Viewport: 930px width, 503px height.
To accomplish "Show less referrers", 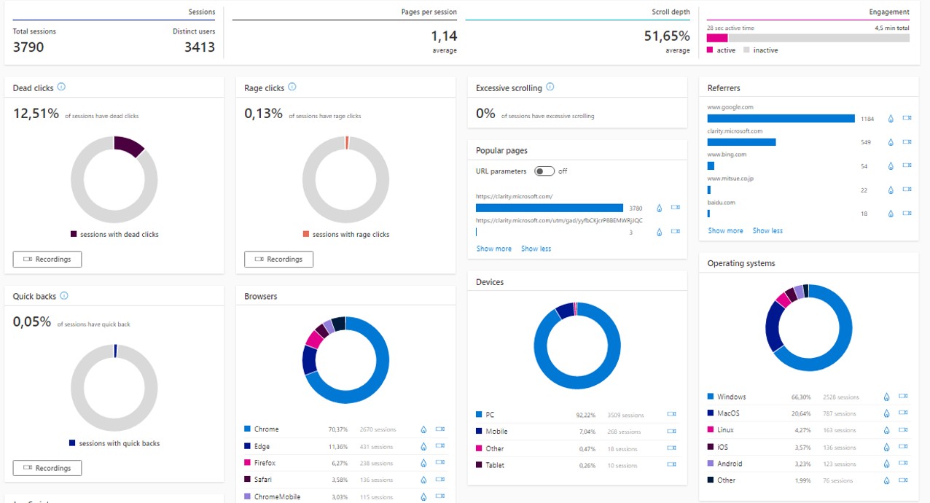I will coord(767,230).
